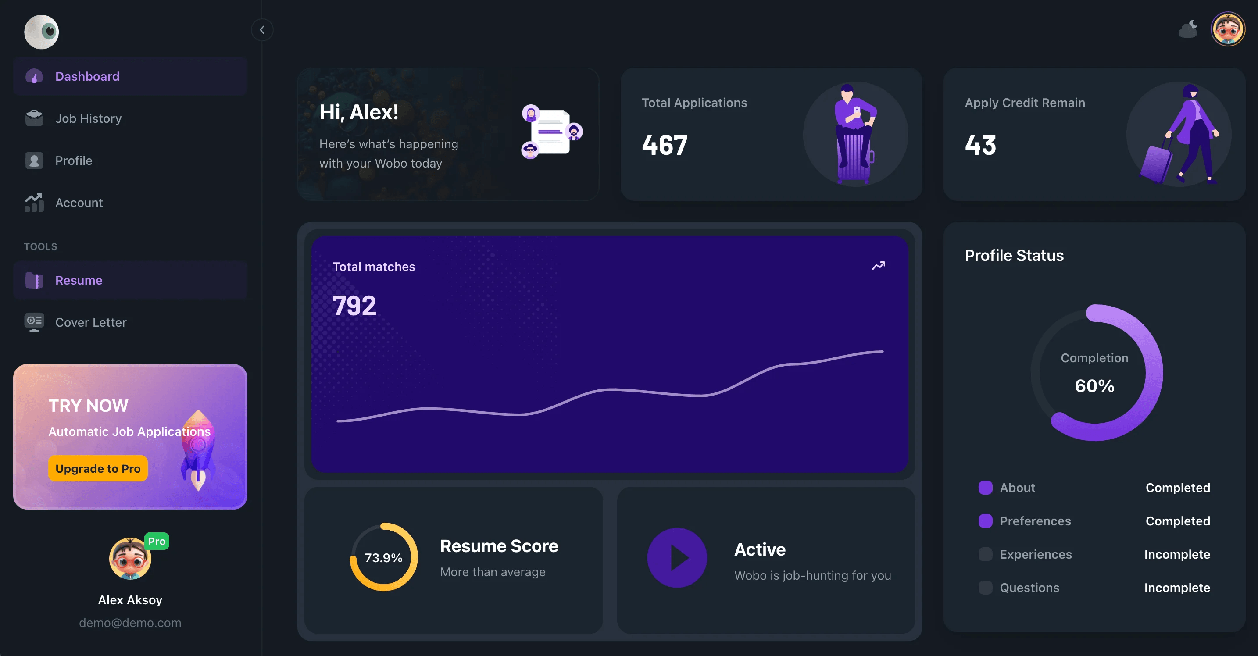This screenshot has height=656, width=1258.
Task: Click the Hi, Alex! greeting heading
Action: pyautogui.click(x=359, y=112)
